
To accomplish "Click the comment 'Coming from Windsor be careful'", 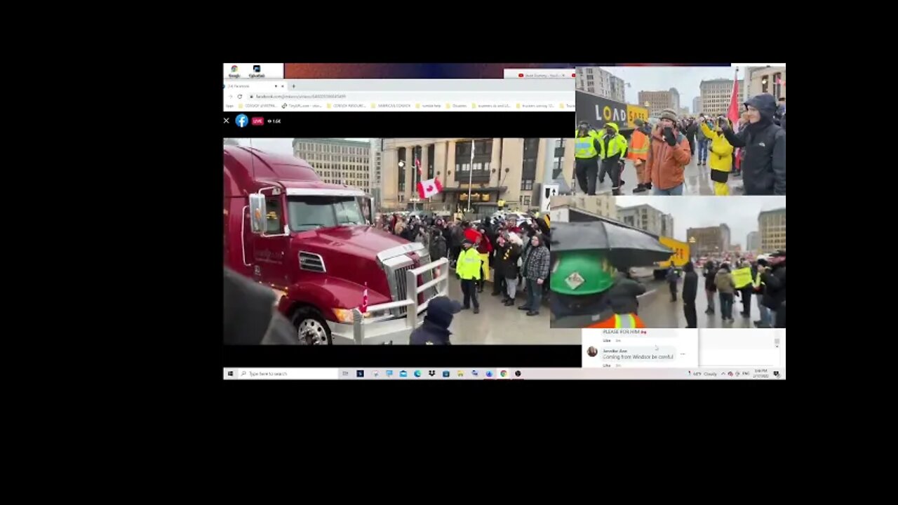I will (638, 357).
